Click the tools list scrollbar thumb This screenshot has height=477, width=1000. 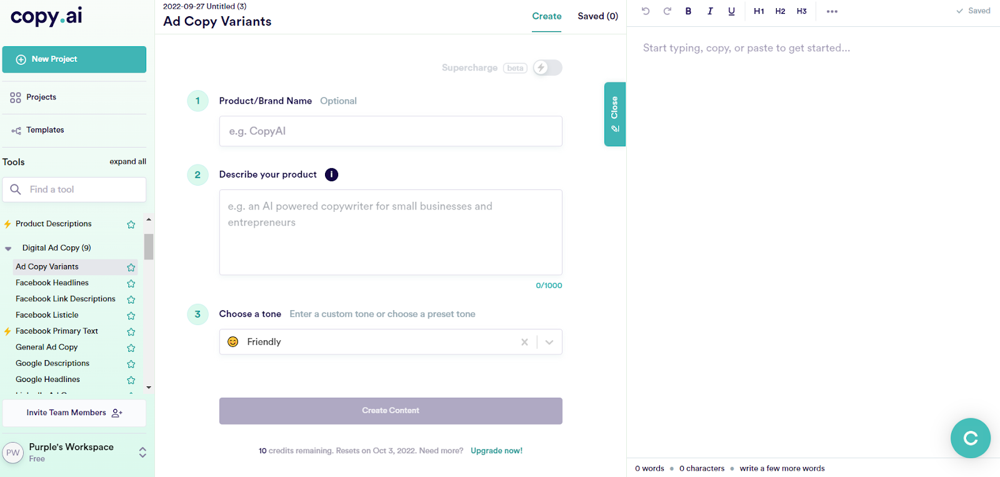point(149,246)
